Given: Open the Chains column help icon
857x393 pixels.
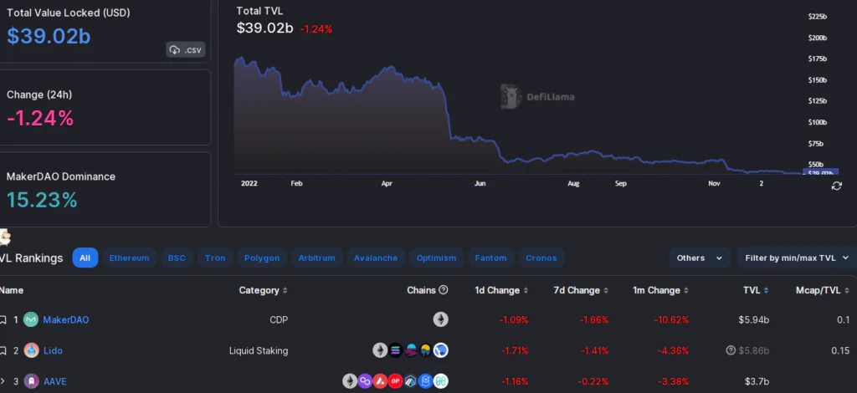Looking at the screenshot, I should (444, 290).
